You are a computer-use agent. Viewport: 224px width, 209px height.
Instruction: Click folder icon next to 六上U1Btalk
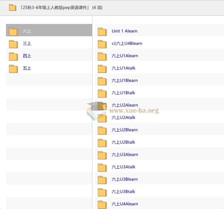pos(102,94)
